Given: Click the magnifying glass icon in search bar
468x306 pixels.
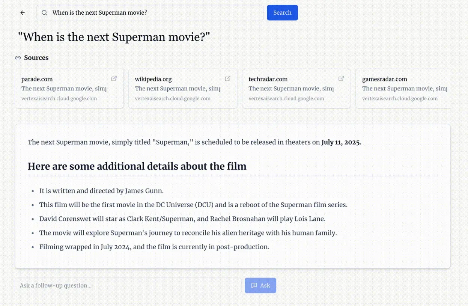Looking at the screenshot, I should point(44,12).
